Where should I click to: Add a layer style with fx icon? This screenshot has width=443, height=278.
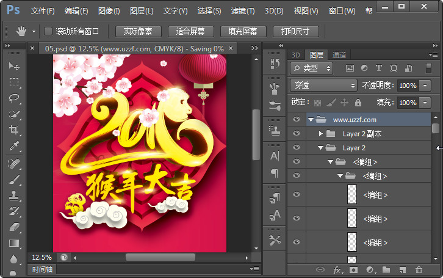(x=337, y=270)
